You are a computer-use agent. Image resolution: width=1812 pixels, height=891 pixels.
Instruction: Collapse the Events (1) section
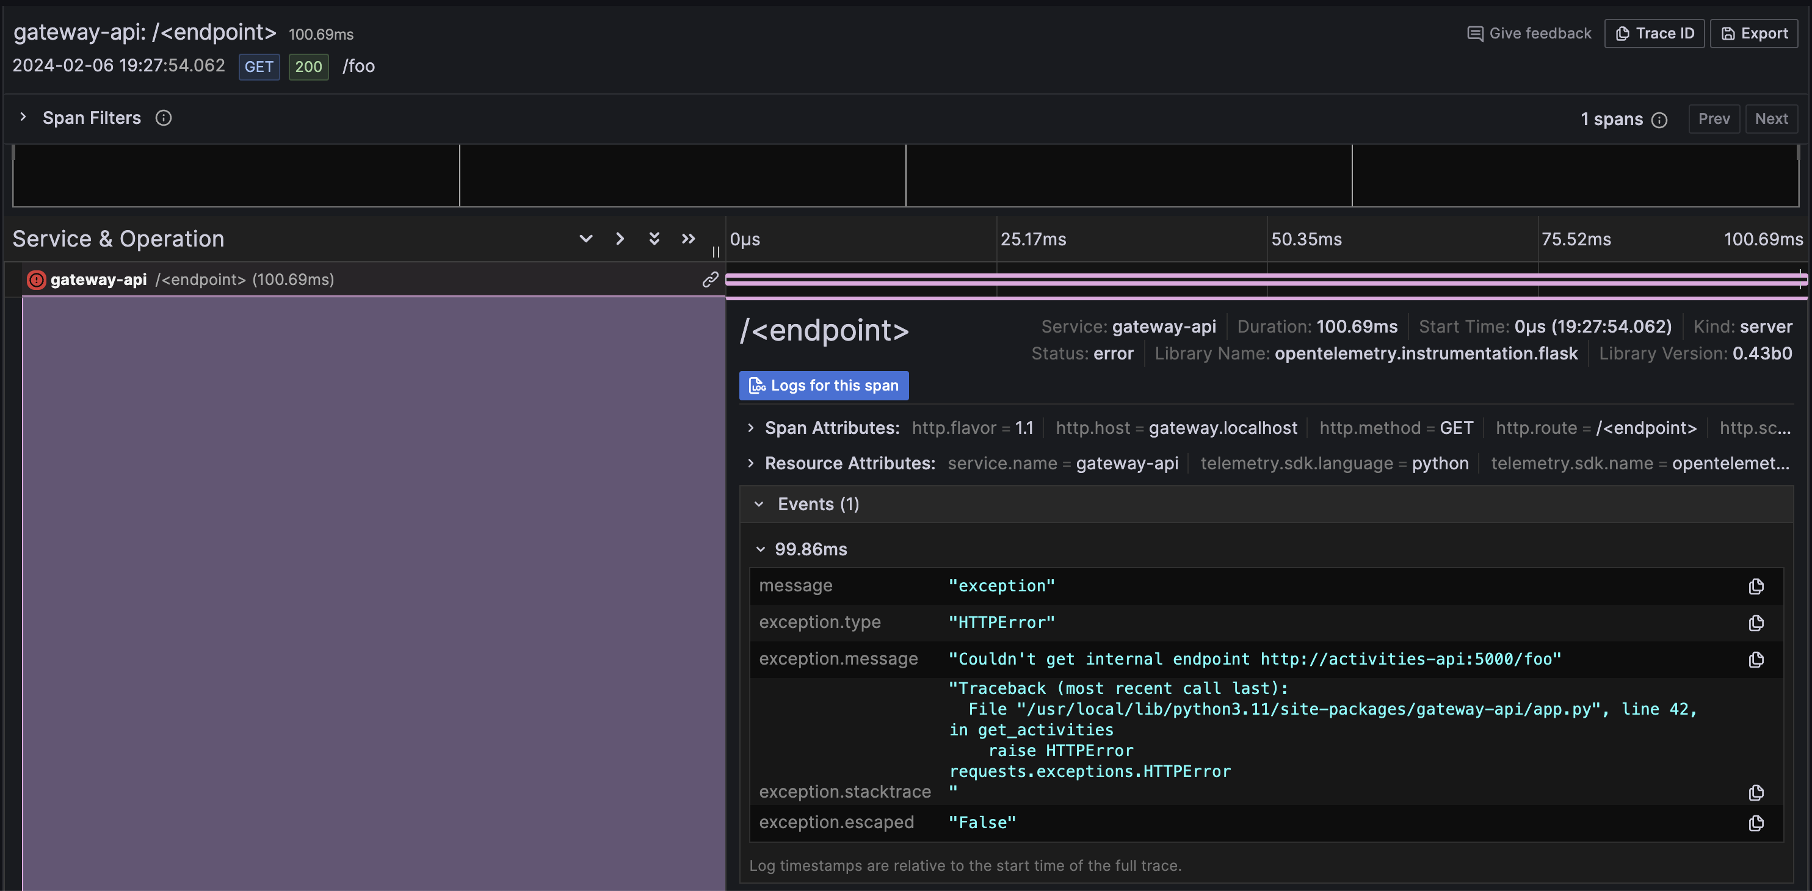click(759, 504)
